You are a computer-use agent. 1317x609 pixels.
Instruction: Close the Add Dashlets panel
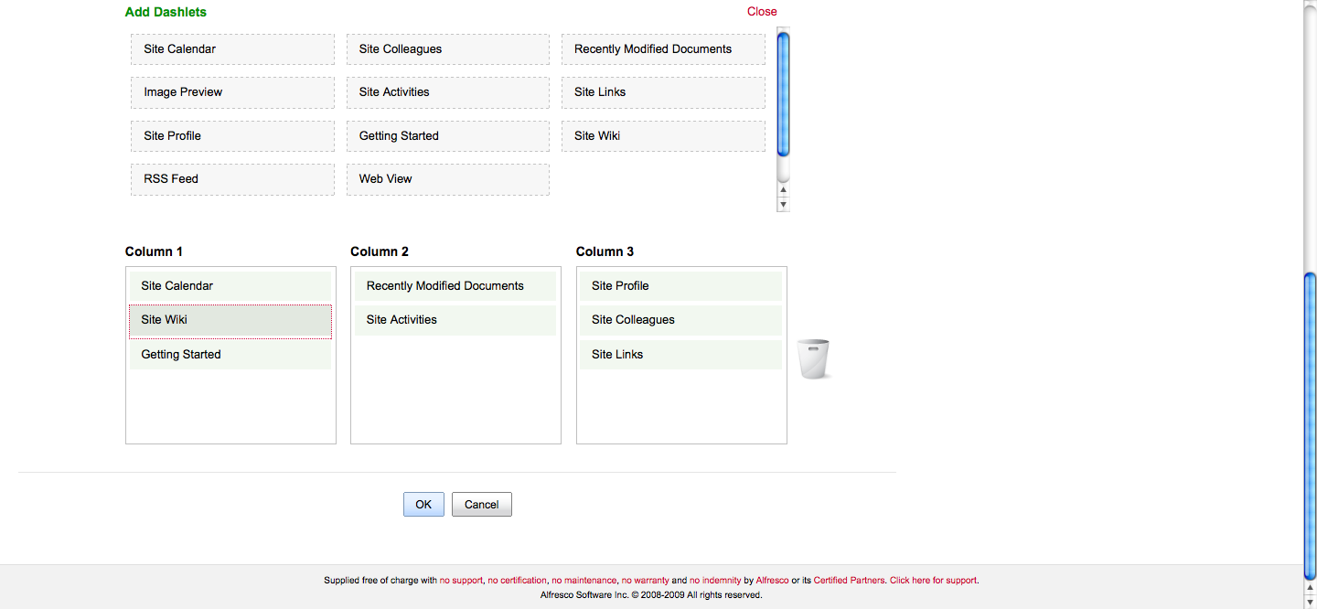tap(762, 12)
